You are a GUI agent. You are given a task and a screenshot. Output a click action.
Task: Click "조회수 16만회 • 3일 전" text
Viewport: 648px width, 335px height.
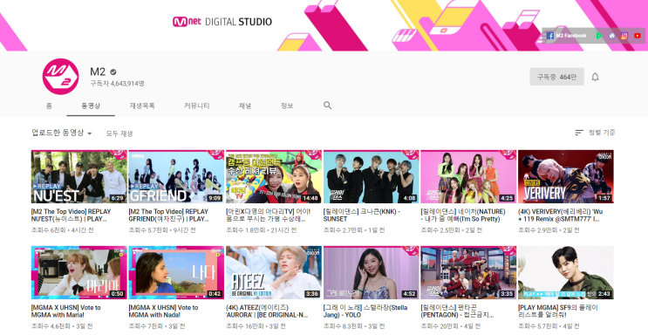click(x=256, y=326)
